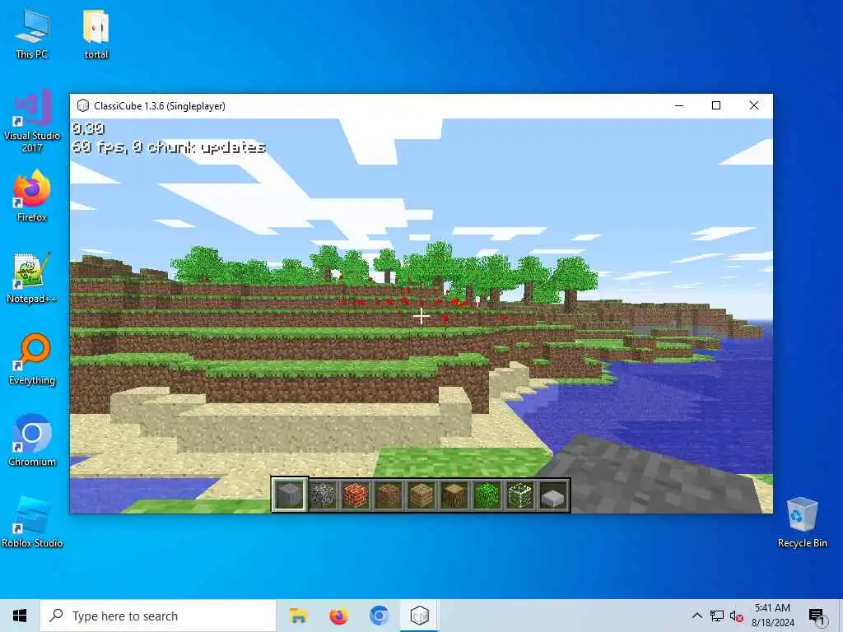Select the glass block in hotbar
843x632 pixels.
click(x=520, y=495)
